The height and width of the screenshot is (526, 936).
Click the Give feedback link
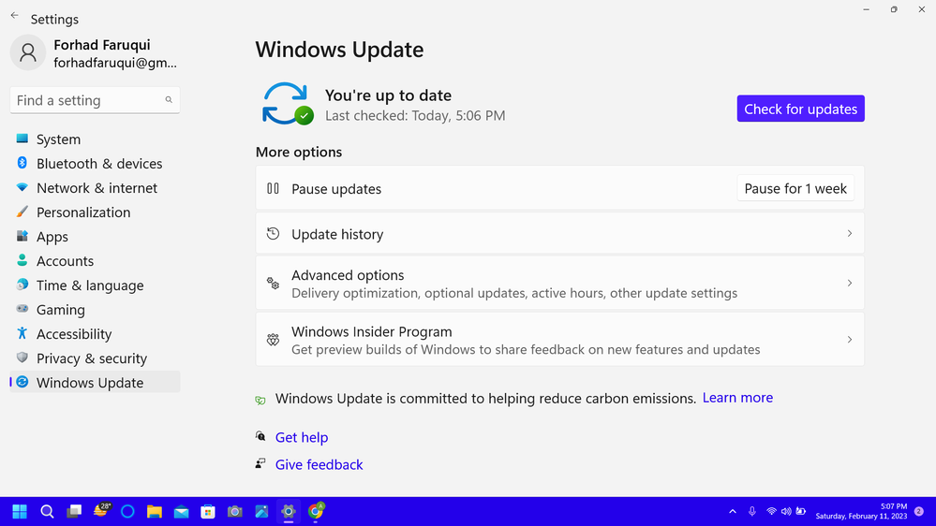[319, 464]
